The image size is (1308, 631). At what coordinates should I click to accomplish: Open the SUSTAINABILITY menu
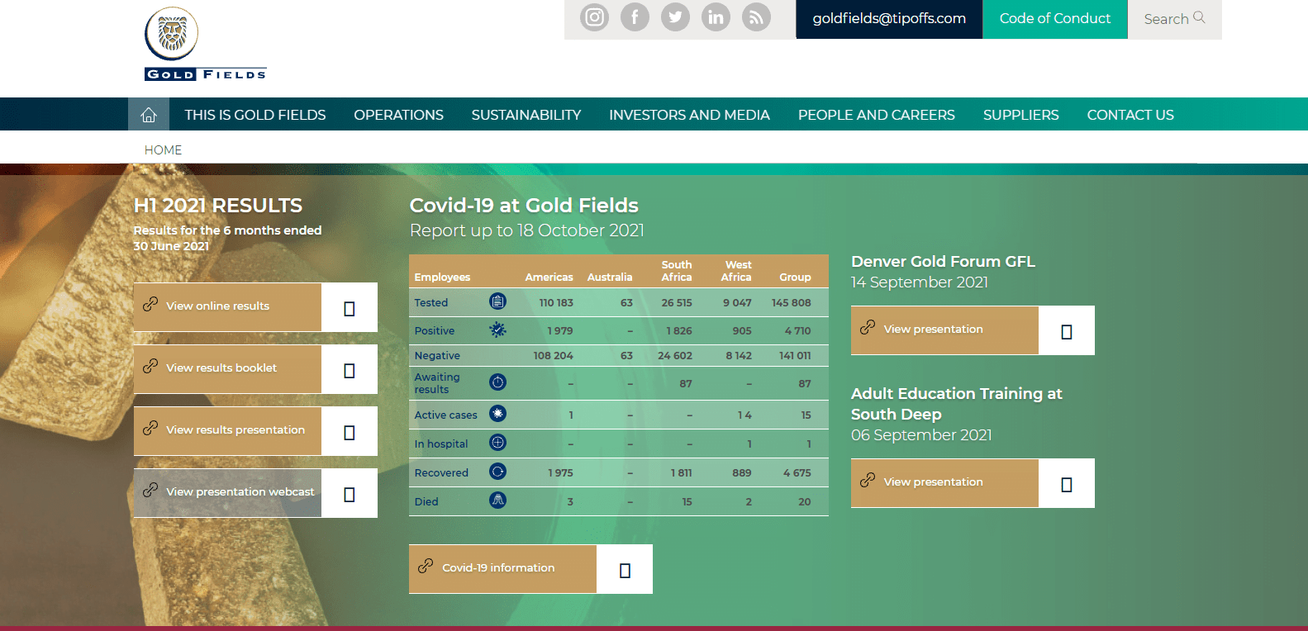[x=526, y=115]
